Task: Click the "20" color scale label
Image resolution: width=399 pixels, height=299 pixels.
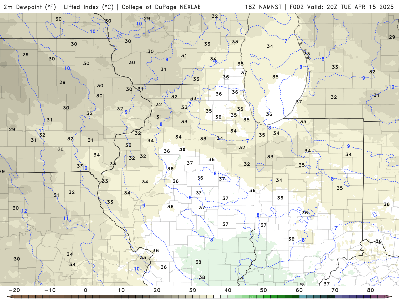Action: coord(157,290)
